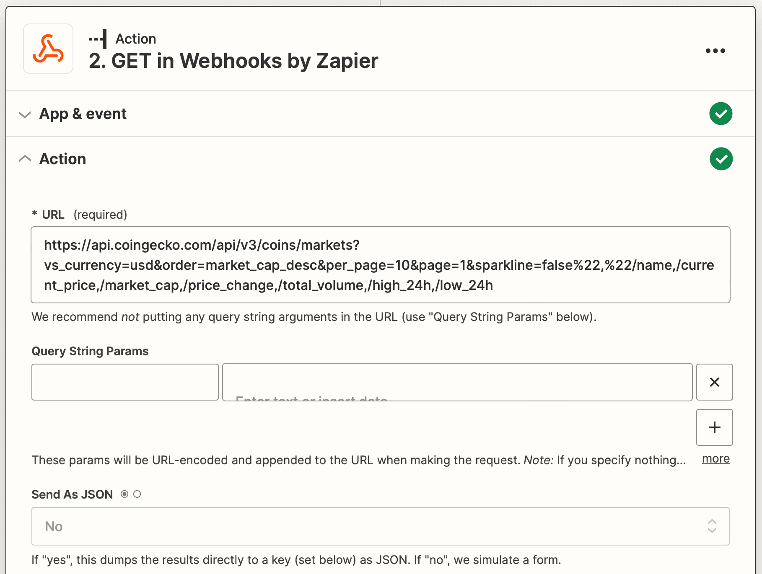
Task: Click the Webhooks by Zapier app icon
Action: click(48, 49)
